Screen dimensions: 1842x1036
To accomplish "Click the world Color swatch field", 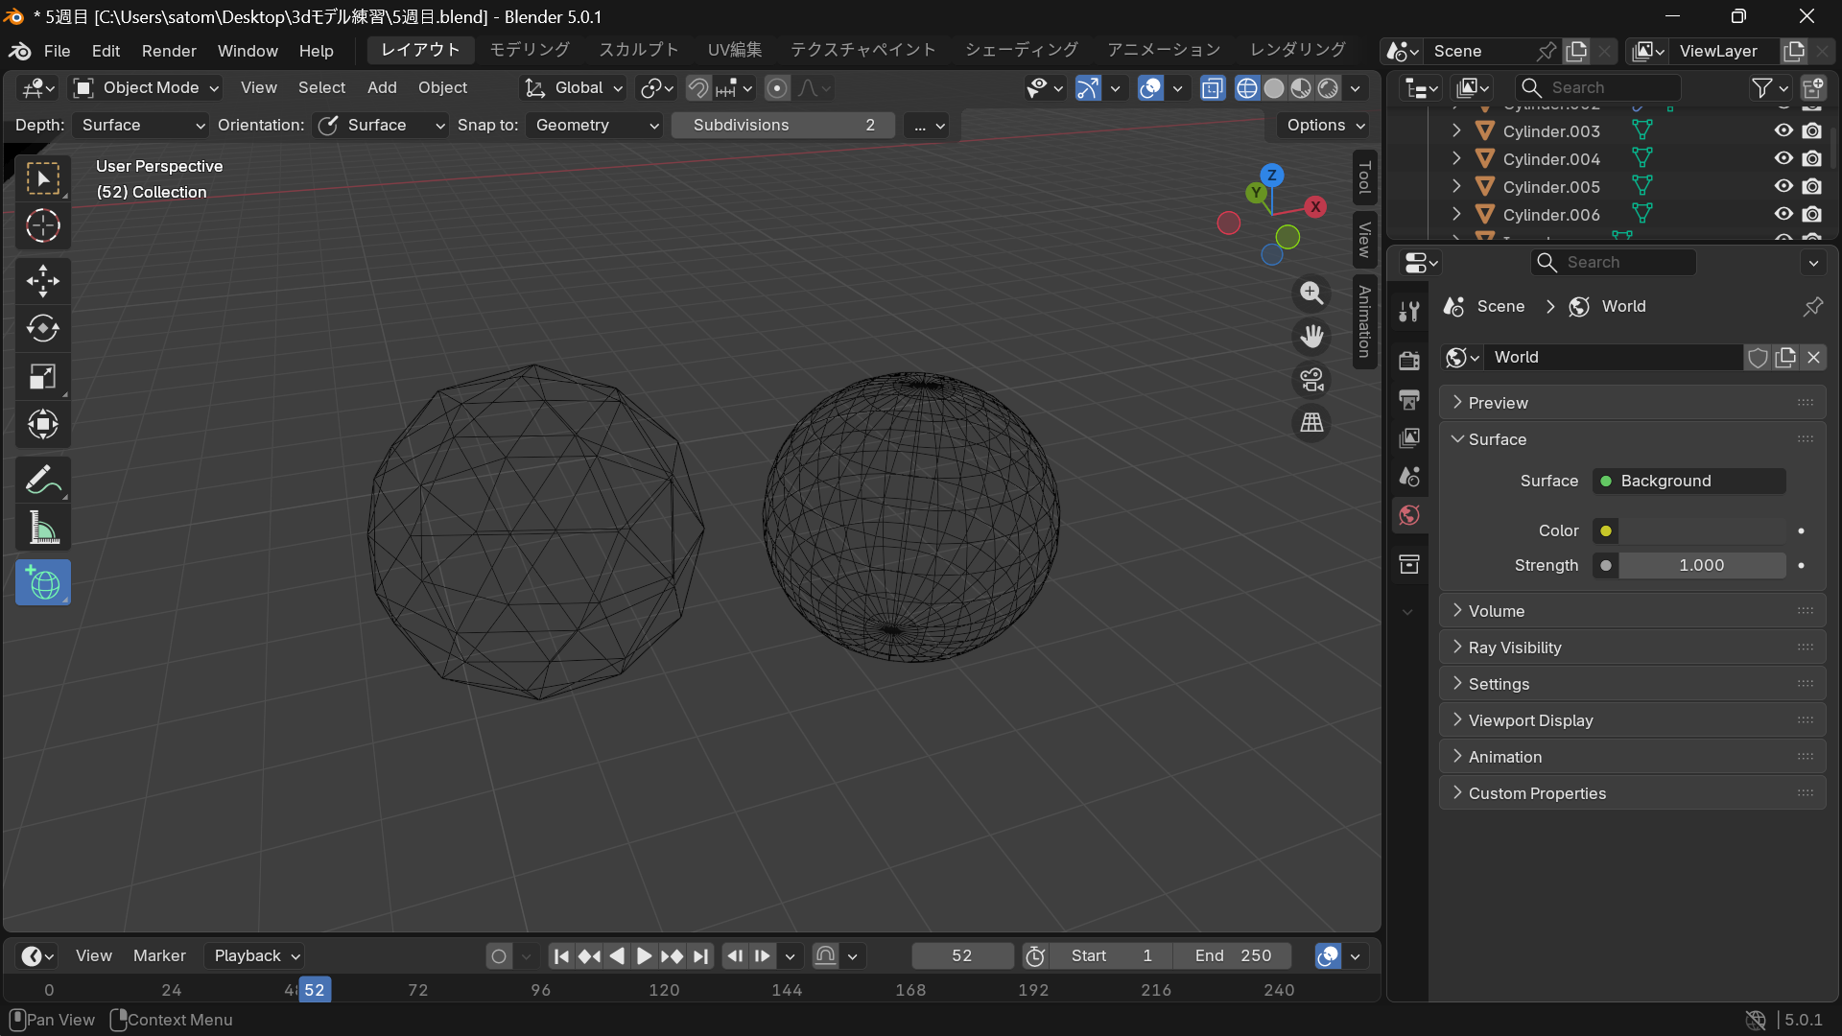I will click(1701, 530).
